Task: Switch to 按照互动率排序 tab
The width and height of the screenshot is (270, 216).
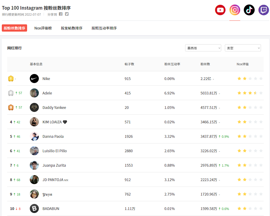Action: (104, 28)
